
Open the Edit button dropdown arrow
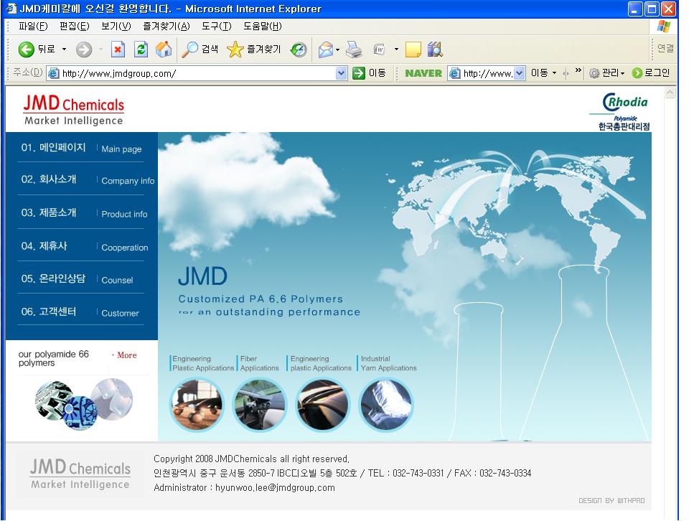(396, 49)
